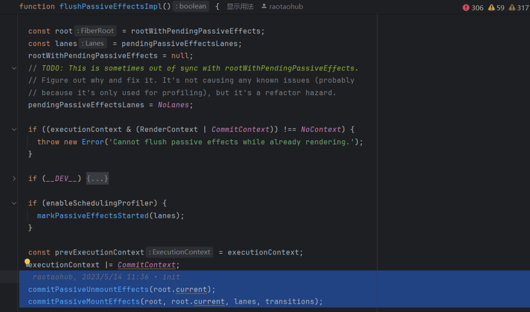The height and width of the screenshot is (312, 530).
Task: Click the folded {...} code placeholder
Action: (x=97, y=179)
